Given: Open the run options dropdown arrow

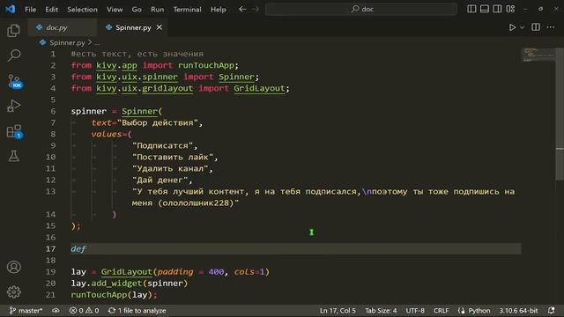Looking at the screenshot, I should tap(523, 27).
